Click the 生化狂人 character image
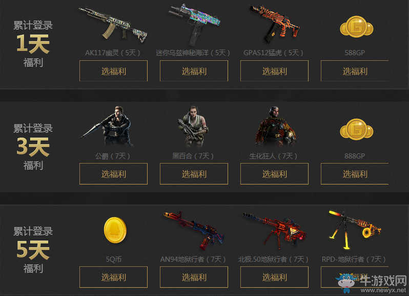 pyautogui.click(x=275, y=127)
